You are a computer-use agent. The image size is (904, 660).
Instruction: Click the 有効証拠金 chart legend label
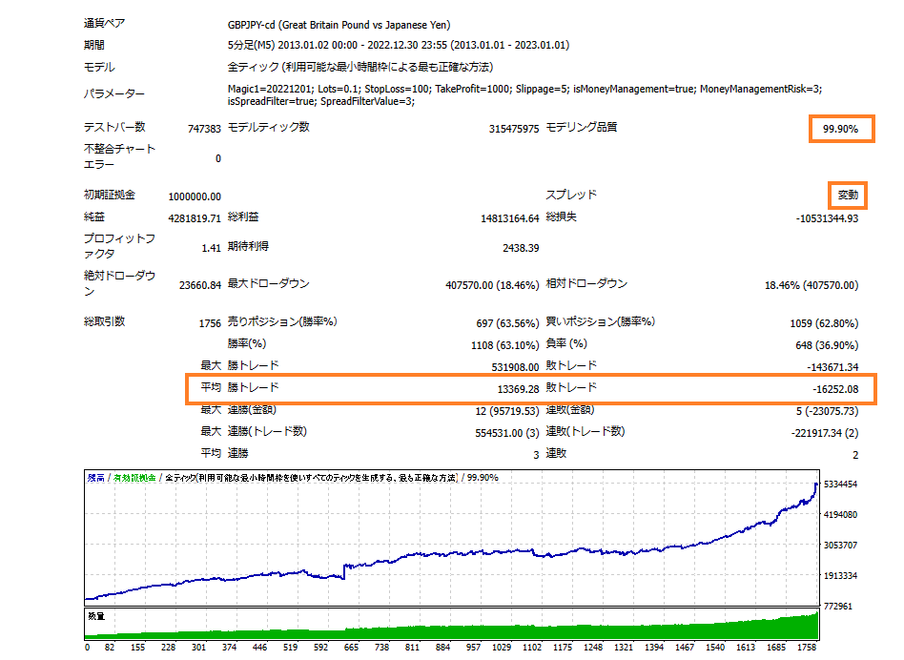click(x=134, y=477)
